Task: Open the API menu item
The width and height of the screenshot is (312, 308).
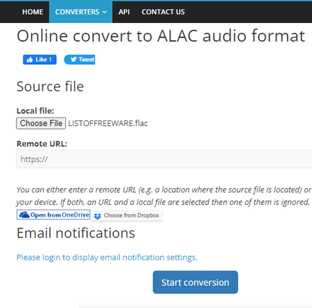Action: tap(124, 12)
